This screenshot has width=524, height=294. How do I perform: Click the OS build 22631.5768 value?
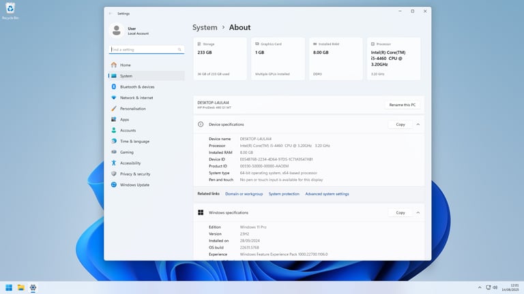click(x=249, y=248)
